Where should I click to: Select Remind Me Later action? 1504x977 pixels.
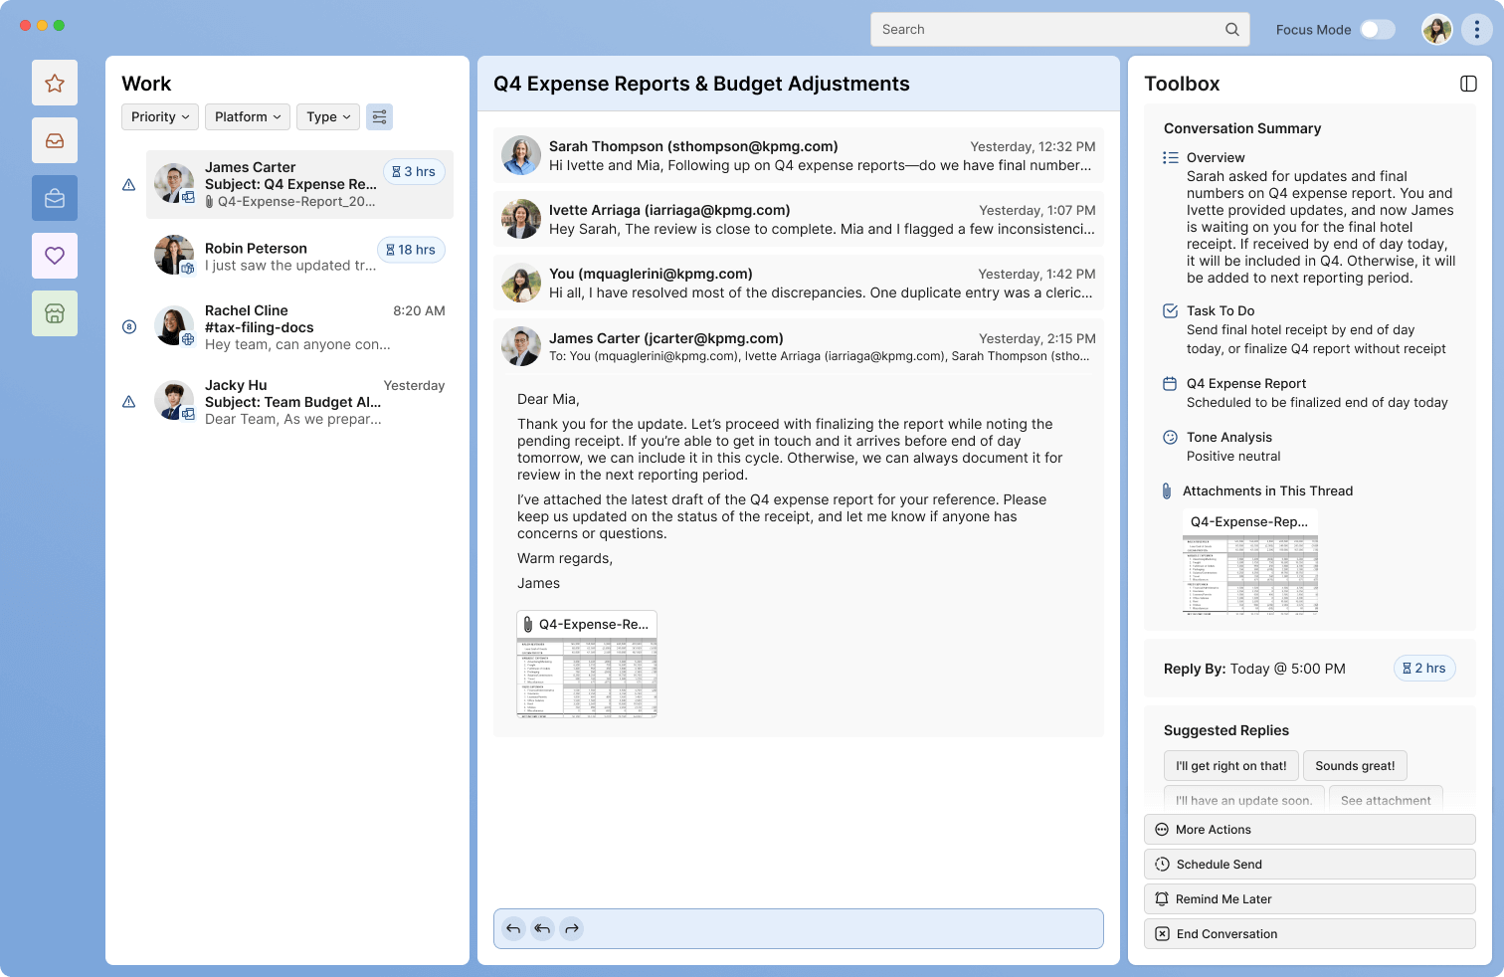pos(1309,899)
